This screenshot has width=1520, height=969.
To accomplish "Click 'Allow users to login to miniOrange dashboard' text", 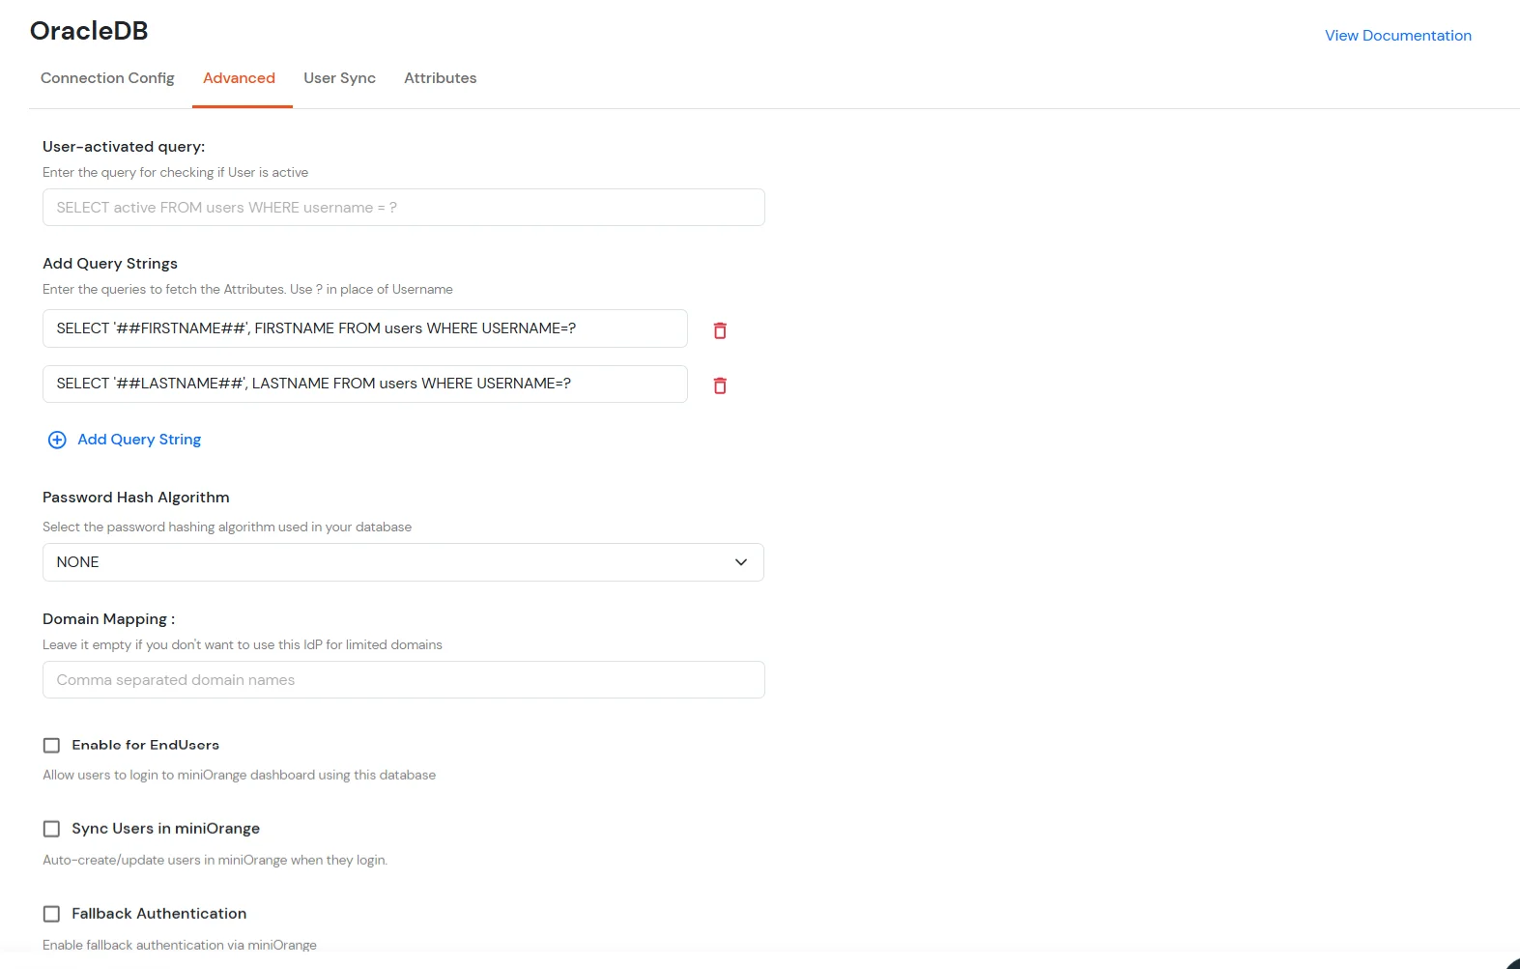I will 239,776.
